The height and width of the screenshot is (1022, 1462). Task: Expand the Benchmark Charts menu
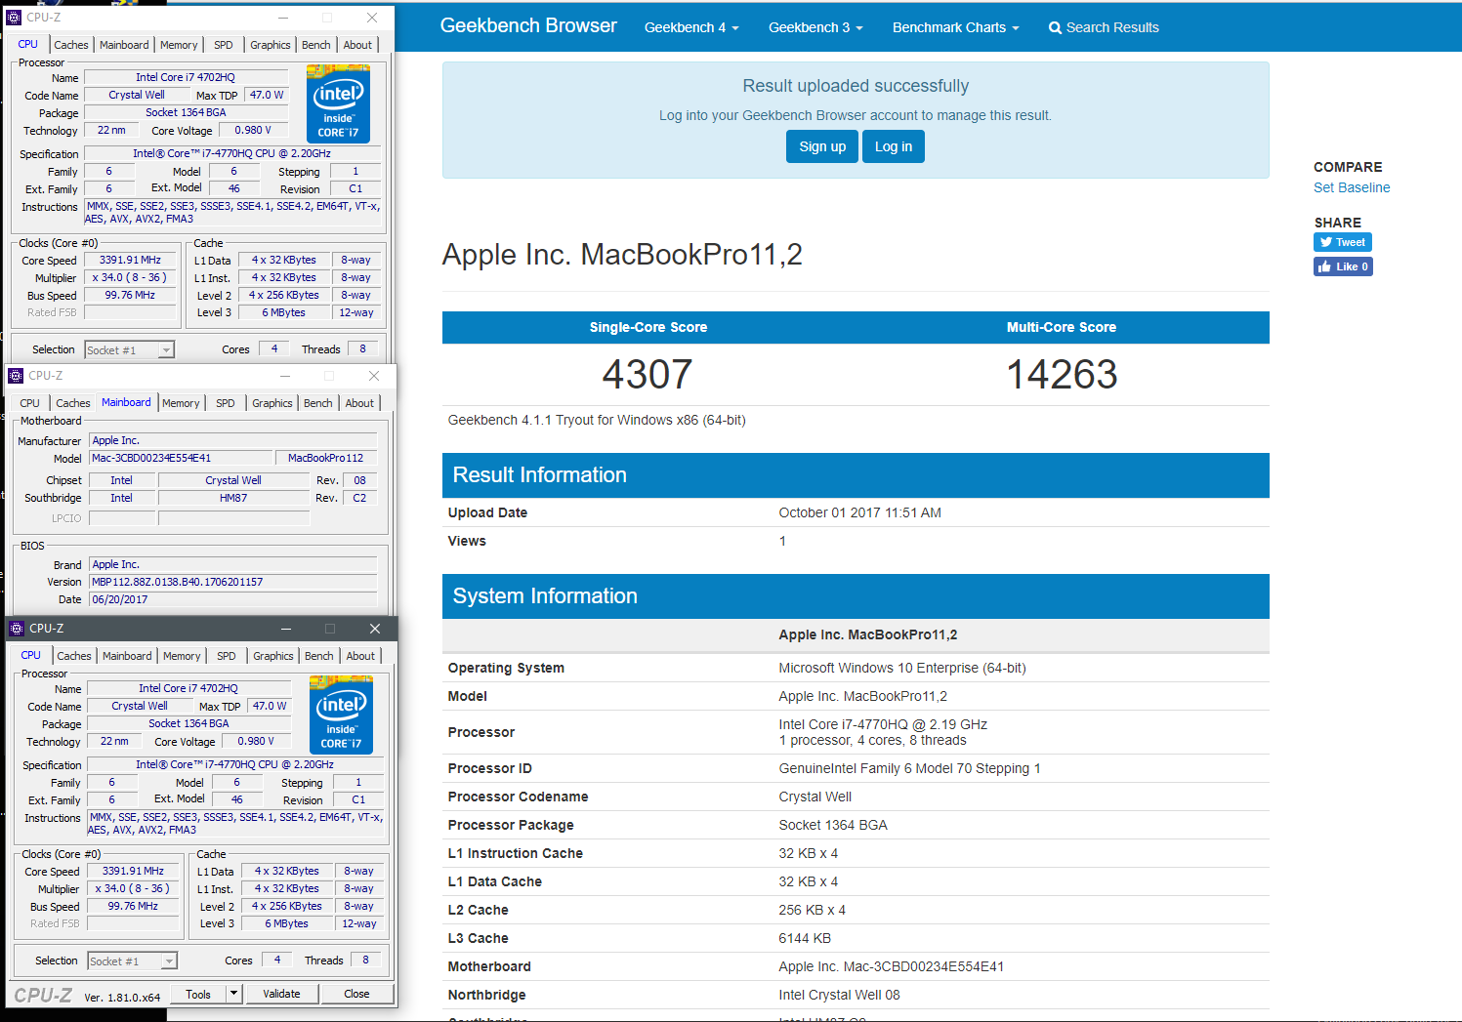click(955, 27)
